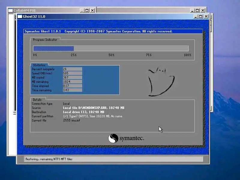The width and height of the screenshot is (240, 180).
Task: Click the Symantec Ghost 11.0.1 copyright banner
Action: click(113, 31)
